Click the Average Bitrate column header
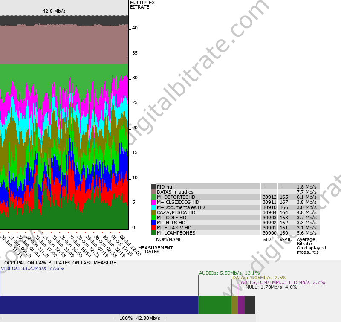 (306, 241)
